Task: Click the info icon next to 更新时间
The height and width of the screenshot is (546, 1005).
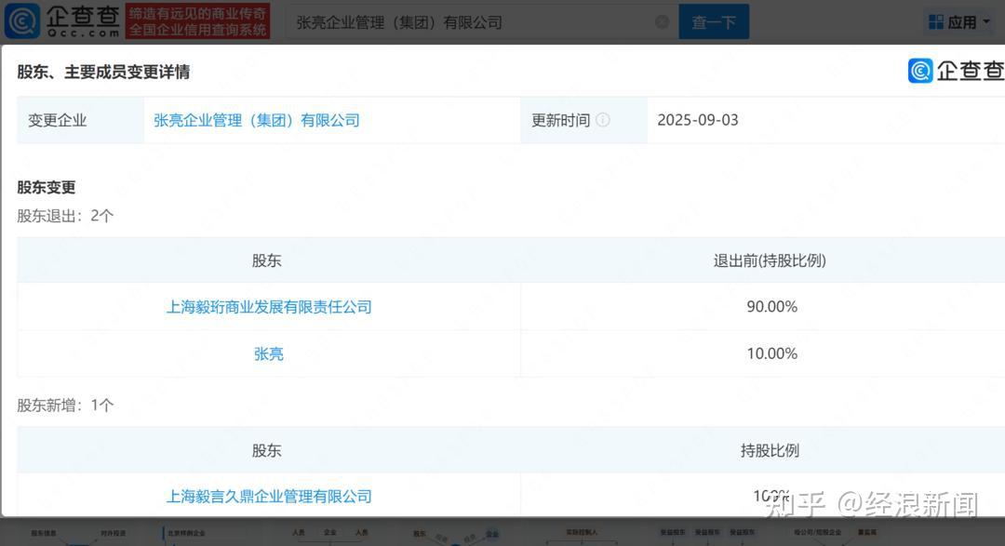Action: click(603, 120)
